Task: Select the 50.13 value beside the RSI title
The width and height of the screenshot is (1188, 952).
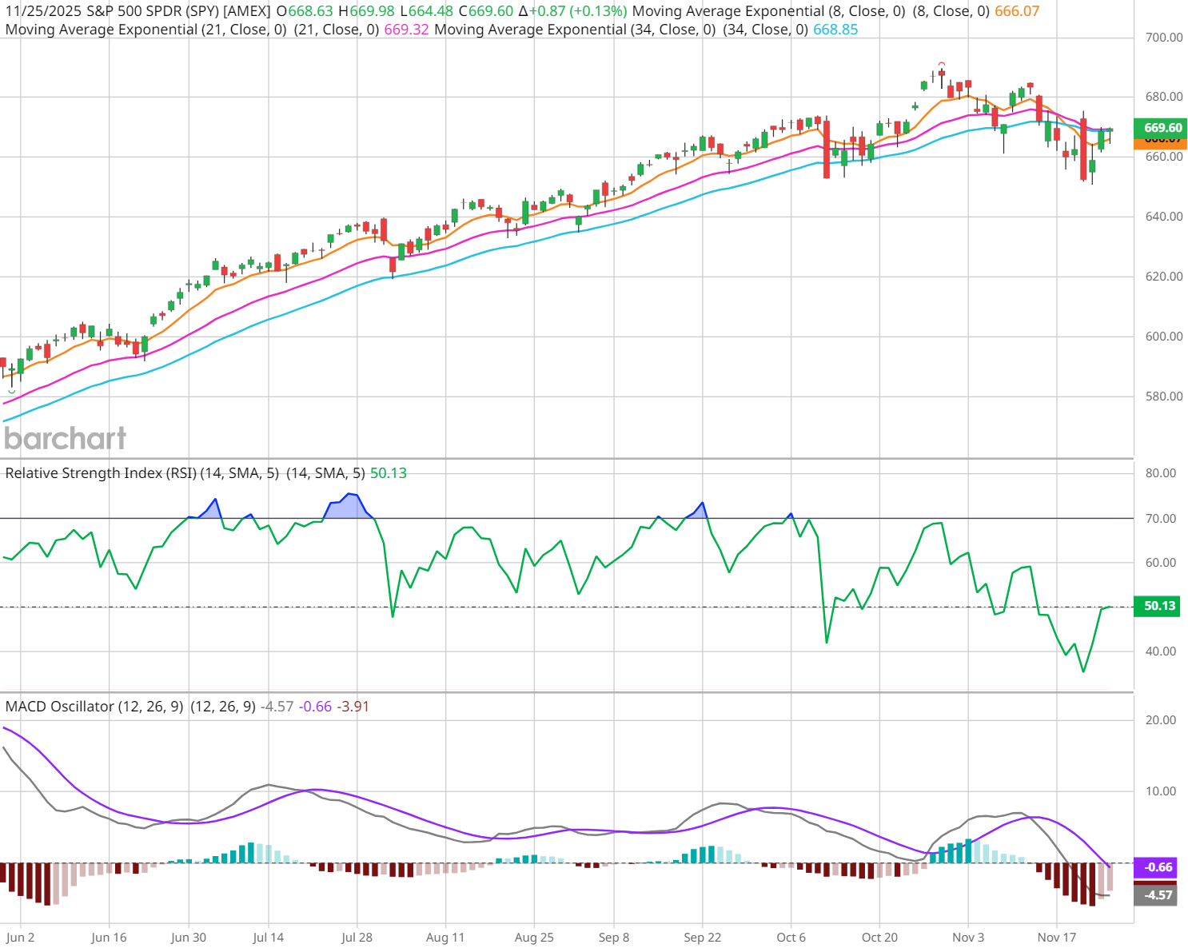Action: 389,473
